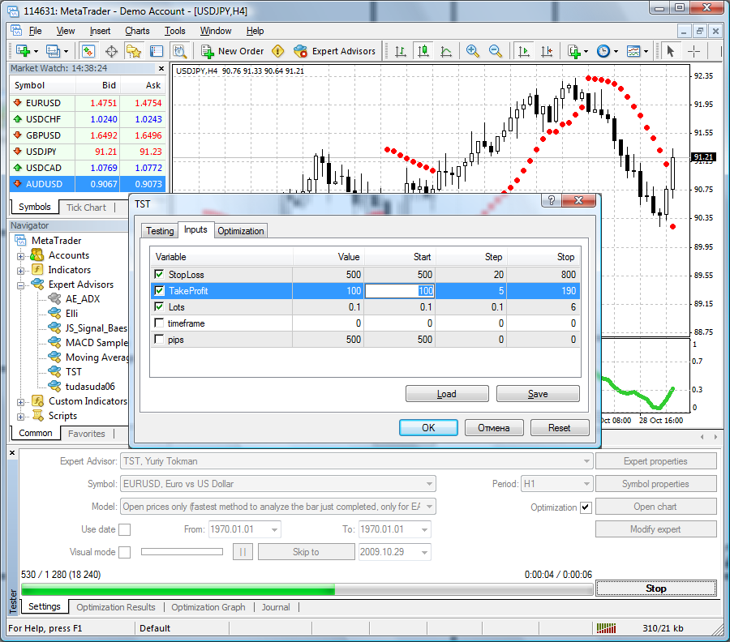The height and width of the screenshot is (642, 730).
Task: Toggle the Optimization checkbox in Tester
Action: (x=586, y=507)
